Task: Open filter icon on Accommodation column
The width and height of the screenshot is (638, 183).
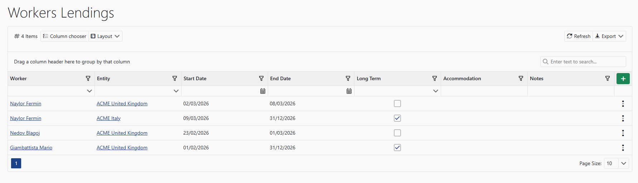Action: tap(521, 78)
